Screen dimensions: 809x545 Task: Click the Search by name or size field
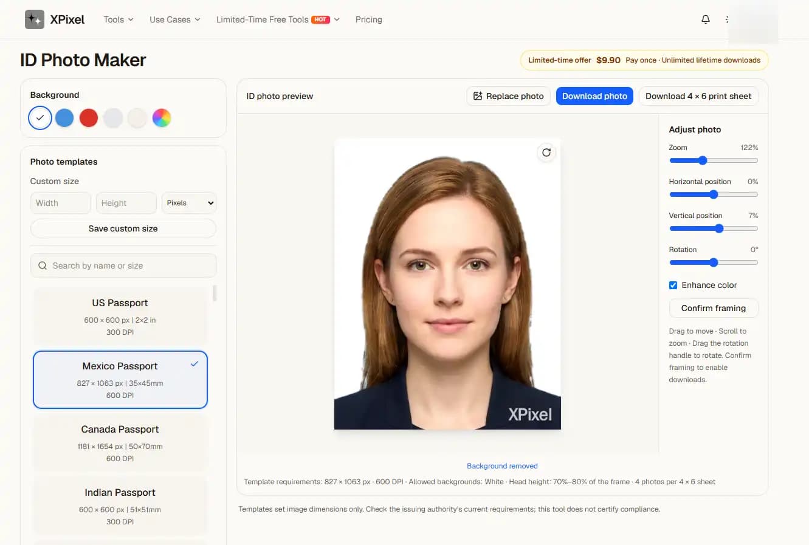(123, 266)
